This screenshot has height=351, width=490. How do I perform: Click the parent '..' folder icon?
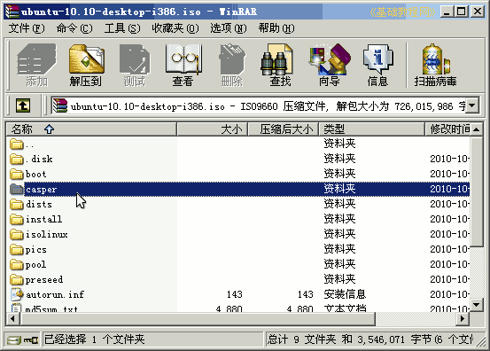pos(17,144)
